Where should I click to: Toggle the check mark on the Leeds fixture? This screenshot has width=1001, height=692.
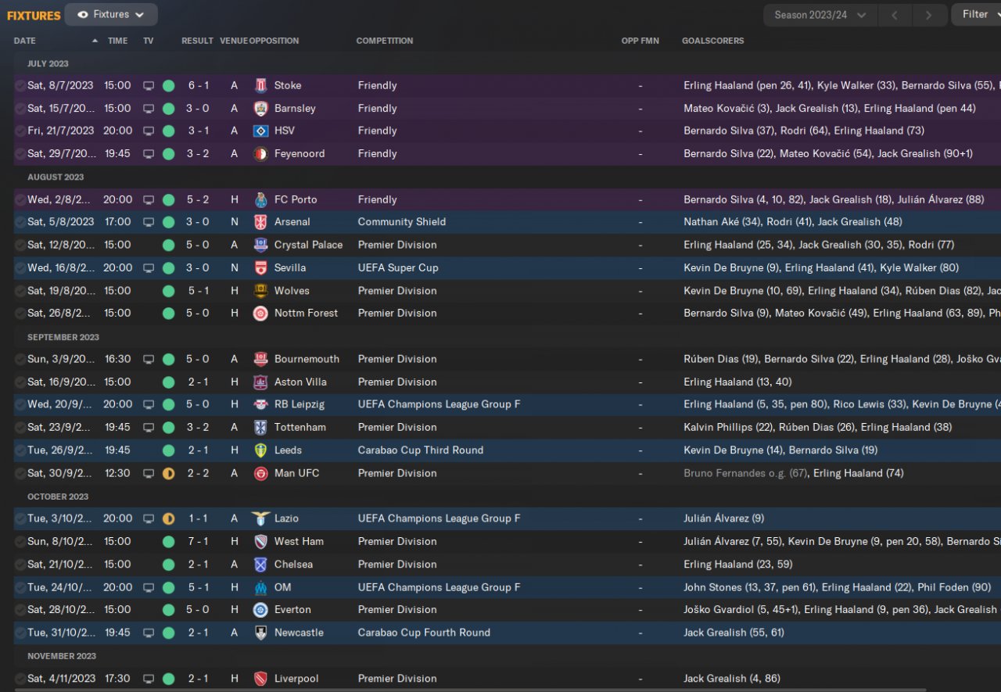[20, 450]
